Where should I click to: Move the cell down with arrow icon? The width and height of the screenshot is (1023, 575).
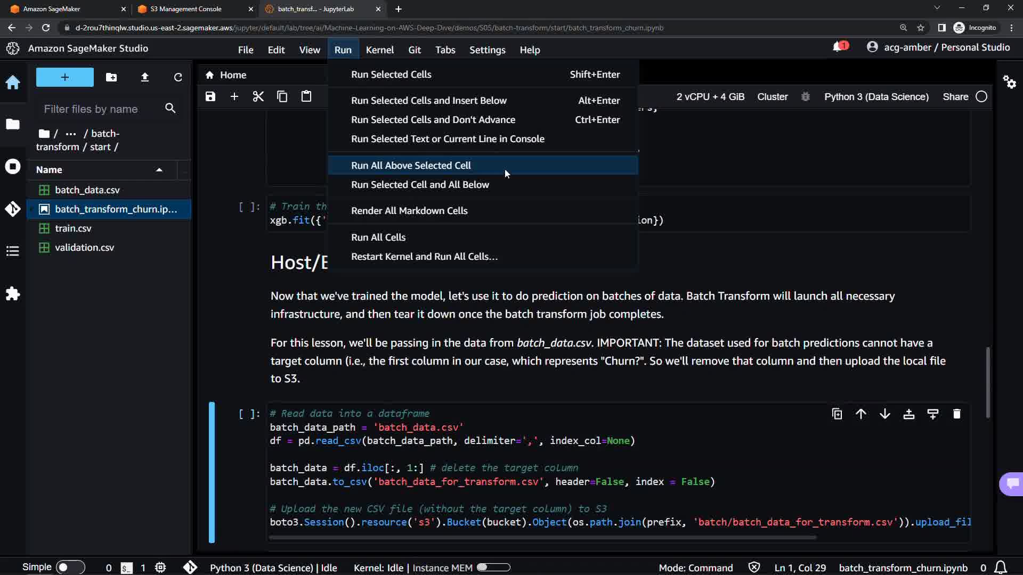click(884, 414)
